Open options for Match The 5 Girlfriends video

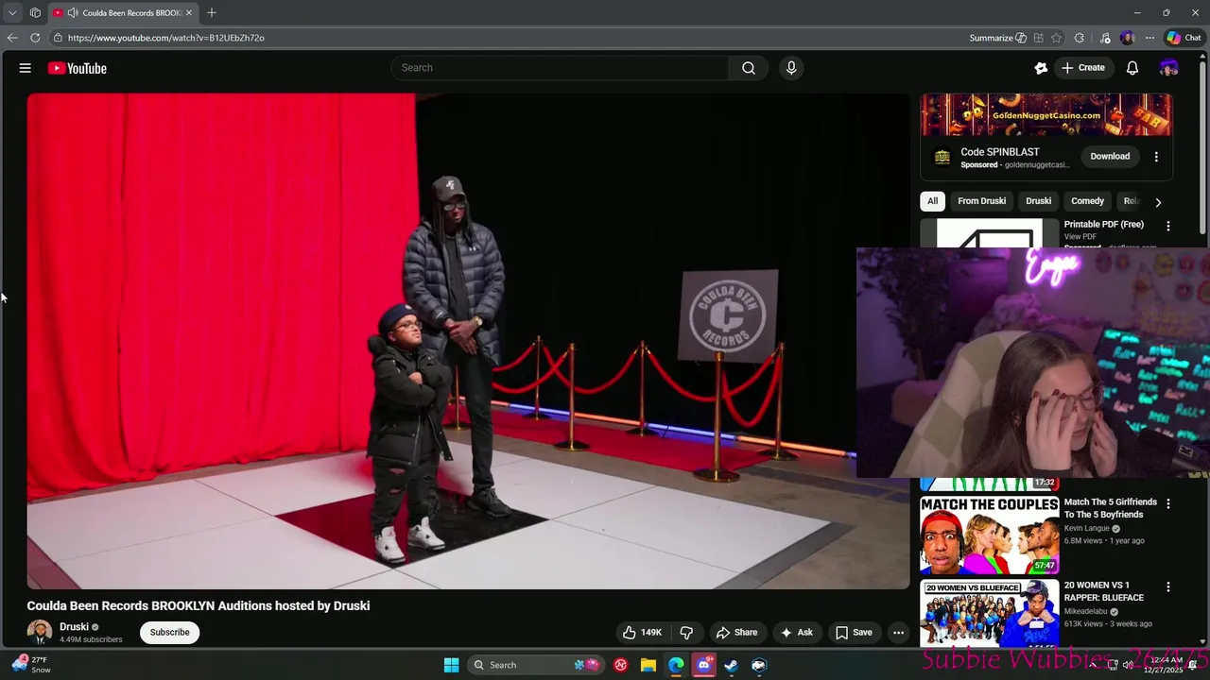tap(1168, 504)
